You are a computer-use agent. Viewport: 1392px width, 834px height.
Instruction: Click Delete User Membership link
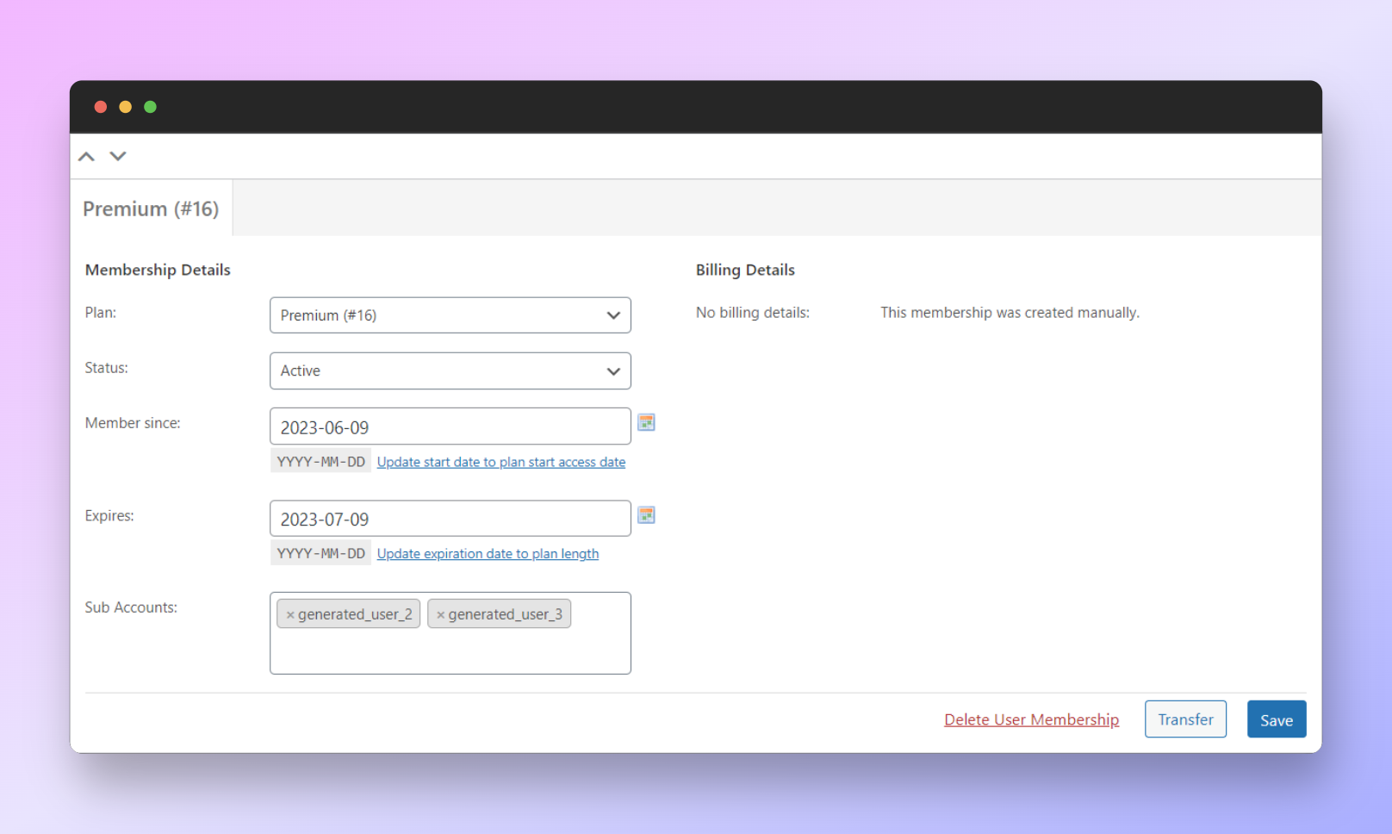1031,719
